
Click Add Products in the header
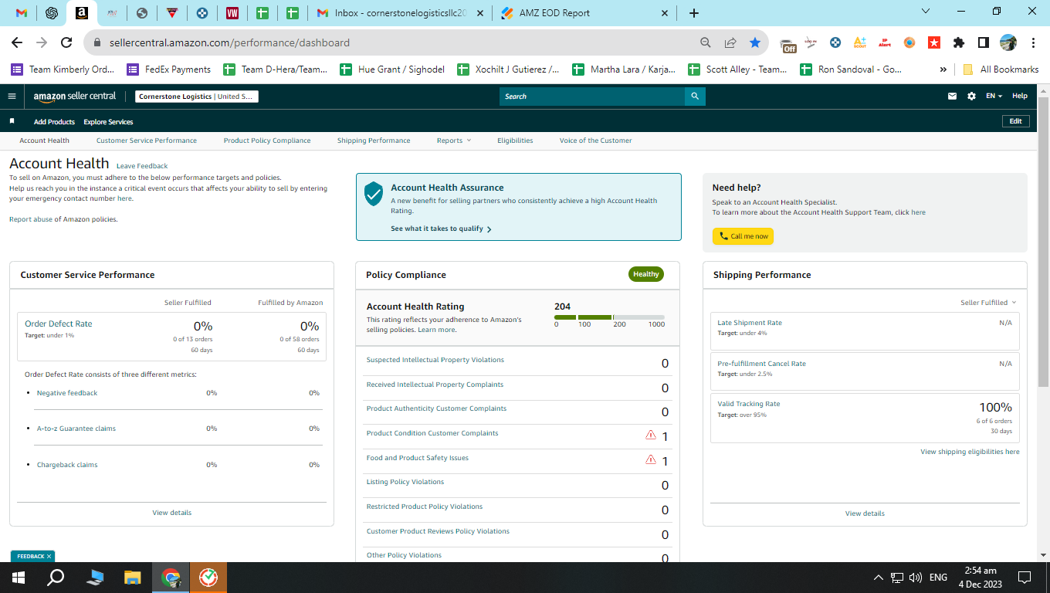tap(54, 122)
